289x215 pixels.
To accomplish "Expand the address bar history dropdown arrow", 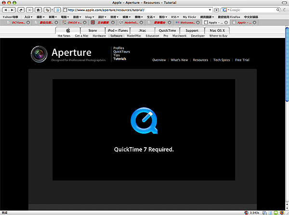I will click(210, 10).
